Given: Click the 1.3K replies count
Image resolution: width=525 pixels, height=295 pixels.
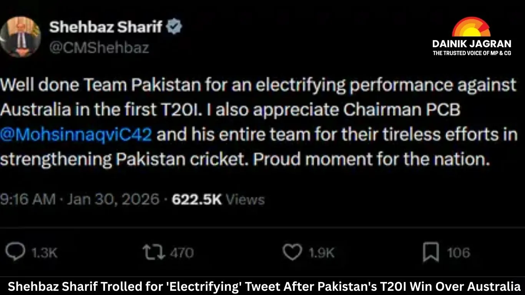Looking at the screenshot, I should (44, 253).
